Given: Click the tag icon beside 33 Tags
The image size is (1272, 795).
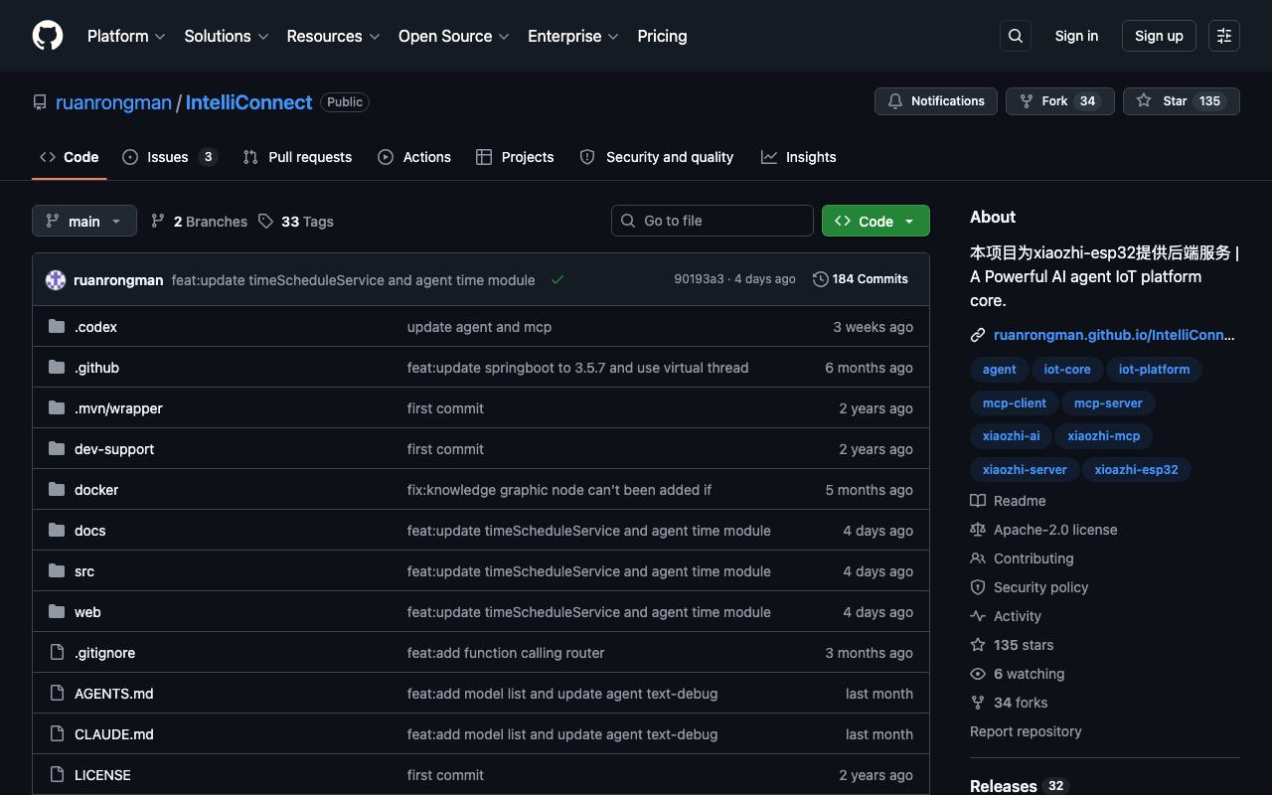Looking at the screenshot, I should [265, 222].
